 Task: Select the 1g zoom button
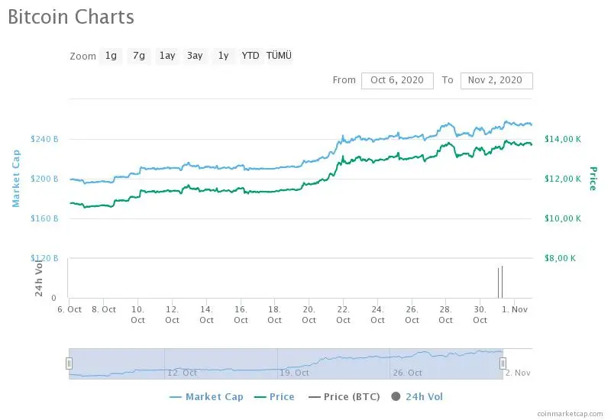coord(111,56)
